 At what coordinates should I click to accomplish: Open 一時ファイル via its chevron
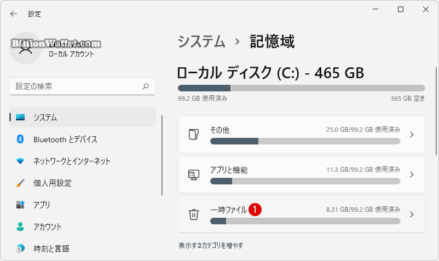[x=412, y=214]
